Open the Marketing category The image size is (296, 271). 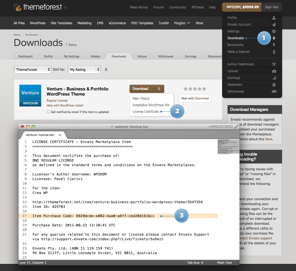click(84, 23)
